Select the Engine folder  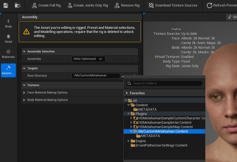(x=138, y=141)
